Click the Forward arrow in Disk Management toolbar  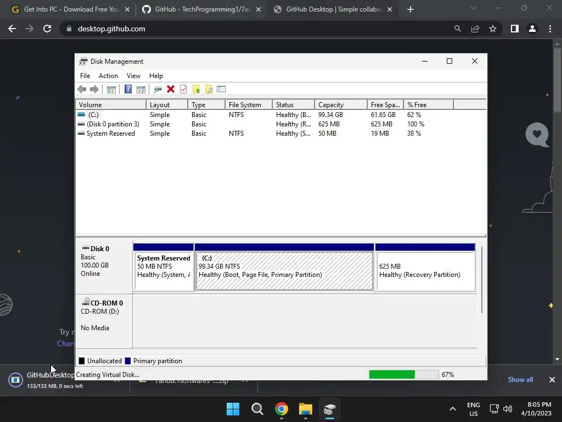[x=94, y=90]
